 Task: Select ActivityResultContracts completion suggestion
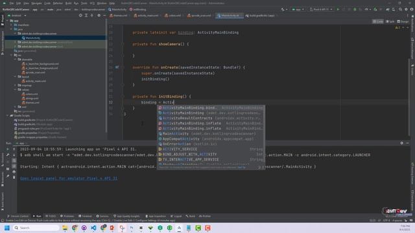[211, 118]
